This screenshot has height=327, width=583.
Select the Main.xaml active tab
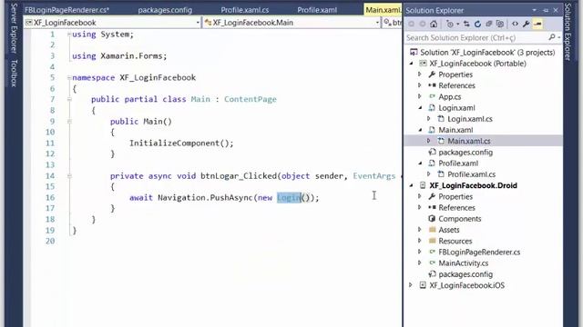coord(383,10)
